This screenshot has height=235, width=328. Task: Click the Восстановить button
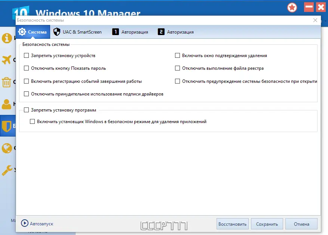tap(232, 223)
